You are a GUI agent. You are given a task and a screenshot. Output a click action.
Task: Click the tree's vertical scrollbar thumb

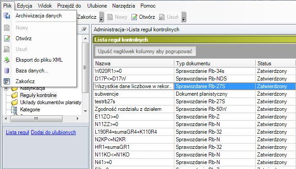coord(85,68)
